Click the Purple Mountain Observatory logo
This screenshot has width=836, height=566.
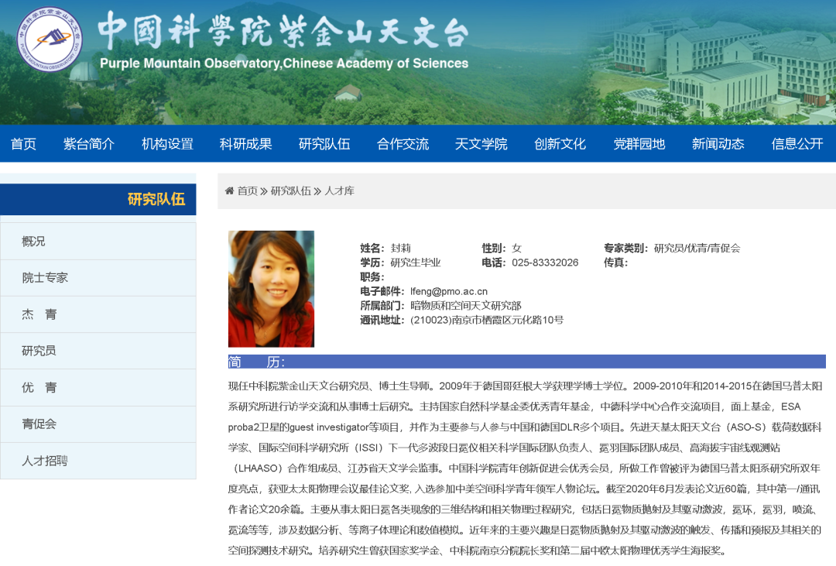pos(50,39)
